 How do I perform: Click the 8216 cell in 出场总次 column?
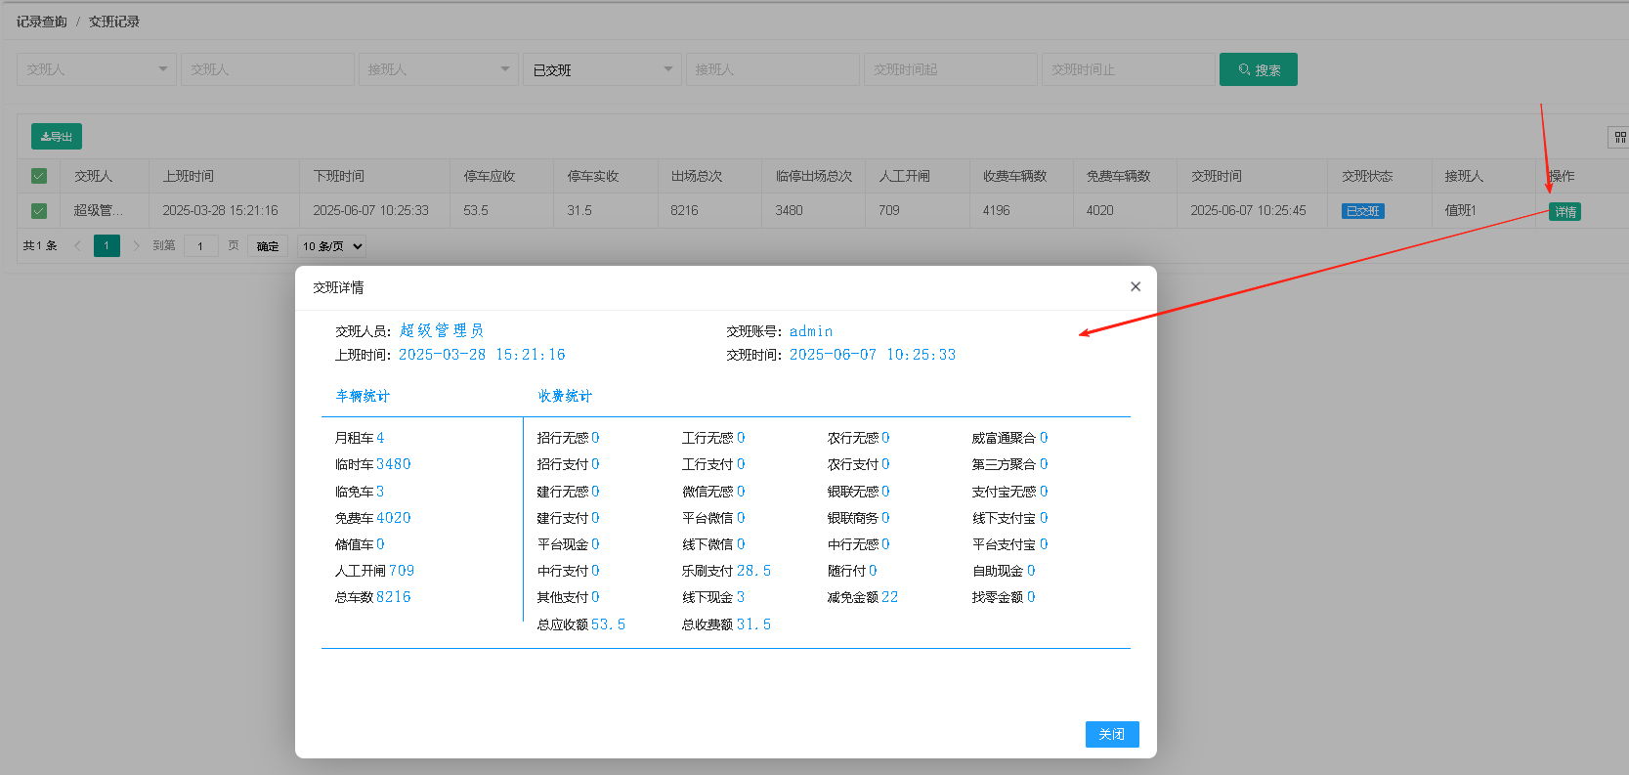(684, 210)
